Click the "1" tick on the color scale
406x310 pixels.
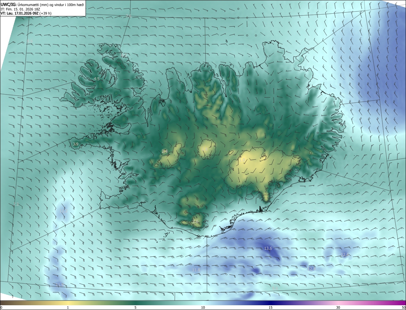coord(68,307)
